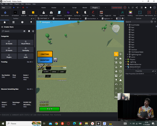The image size is (157, 126).
Task: Select the F3X Material gear tool
Action: point(121,63)
